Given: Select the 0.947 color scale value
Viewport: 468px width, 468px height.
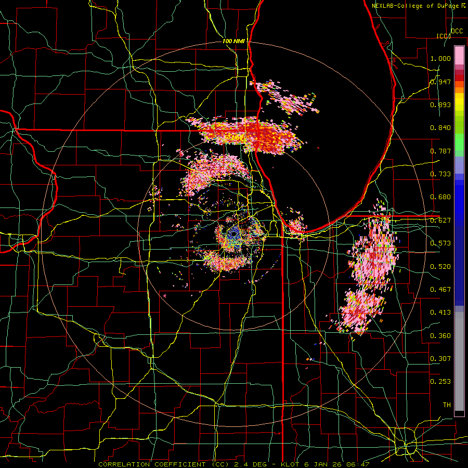Looking at the screenshot, I should coord(440,82).
